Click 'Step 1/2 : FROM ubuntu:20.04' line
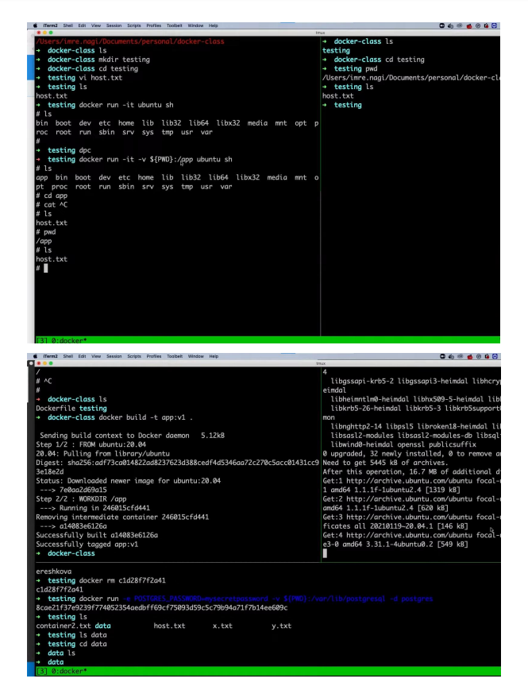528x694 pixels. tap(91, 444)
